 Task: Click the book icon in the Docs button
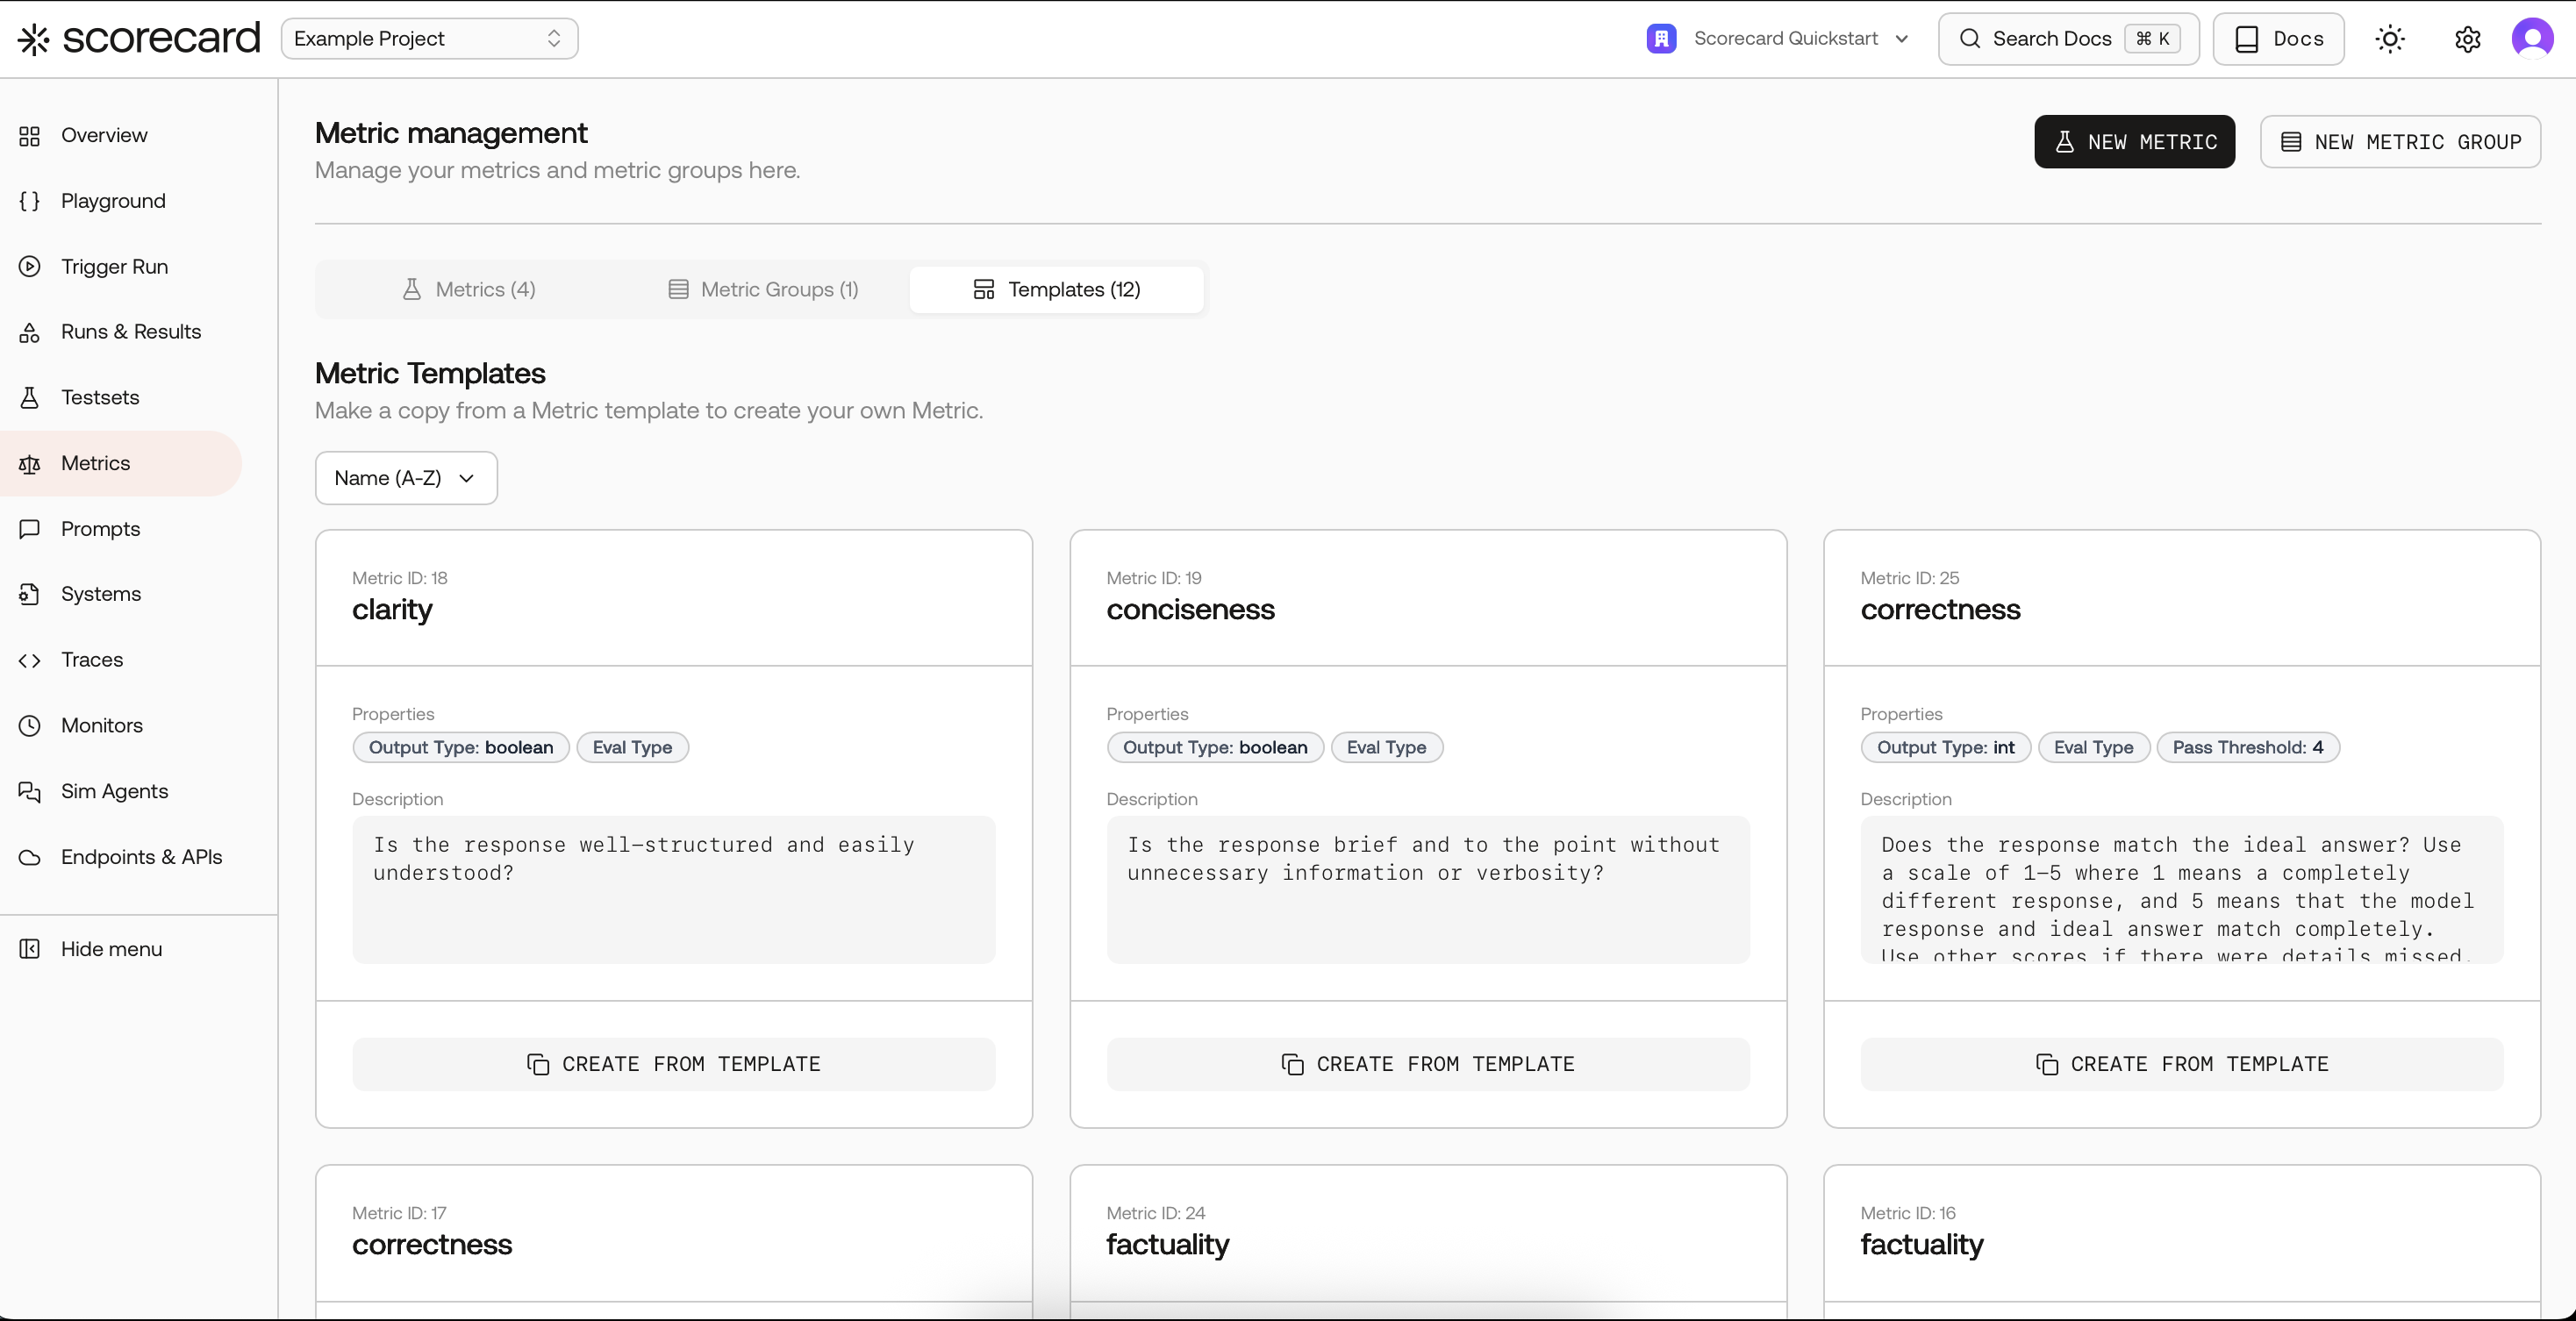(x=2246, y=39)
